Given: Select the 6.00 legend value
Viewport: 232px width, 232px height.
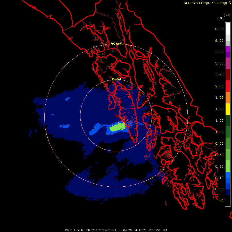Looking at the screenshot, I should pyautogui.click(x=219, y=40).
